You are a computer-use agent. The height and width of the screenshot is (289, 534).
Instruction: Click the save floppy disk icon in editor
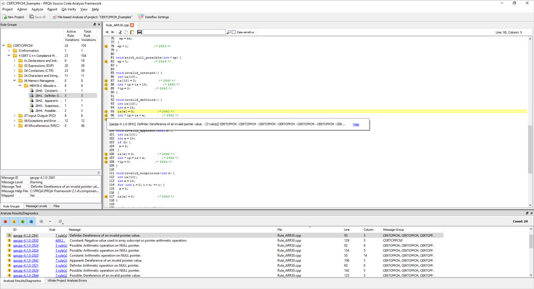[x=139, y=33]
